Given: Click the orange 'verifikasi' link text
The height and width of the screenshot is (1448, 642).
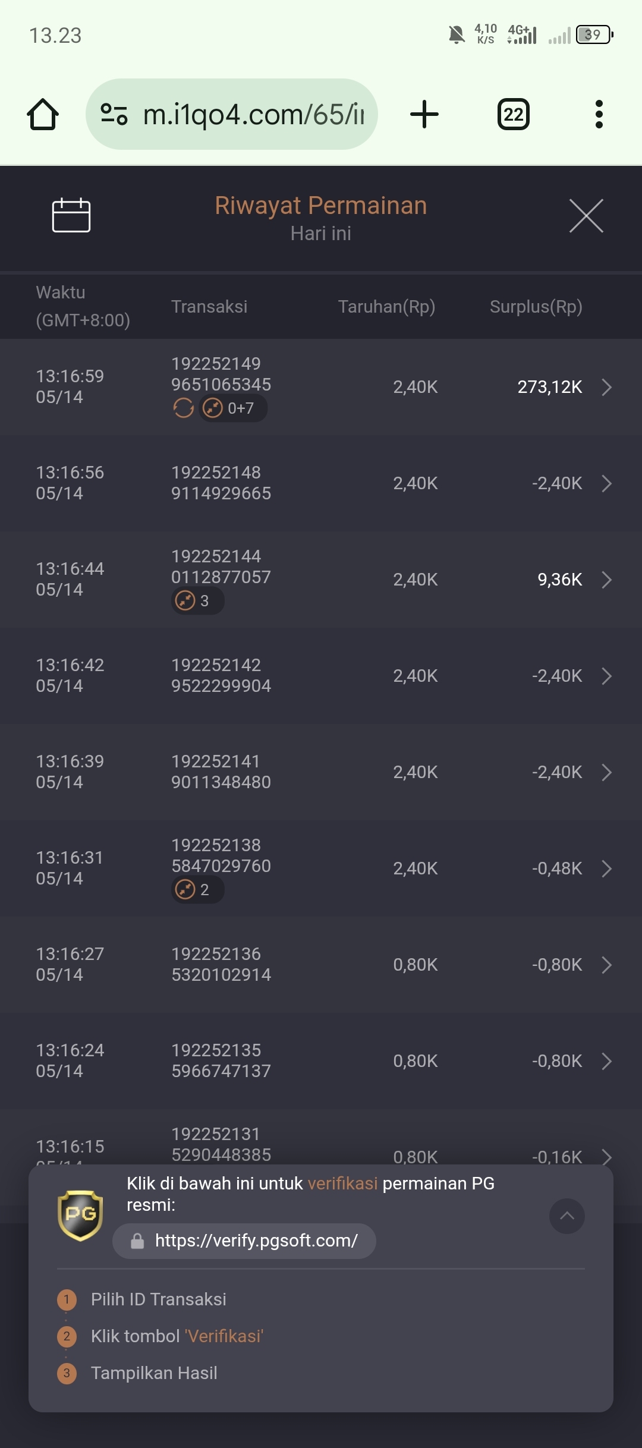Looking at the screenshot, I should click(x=342, y=1183).
